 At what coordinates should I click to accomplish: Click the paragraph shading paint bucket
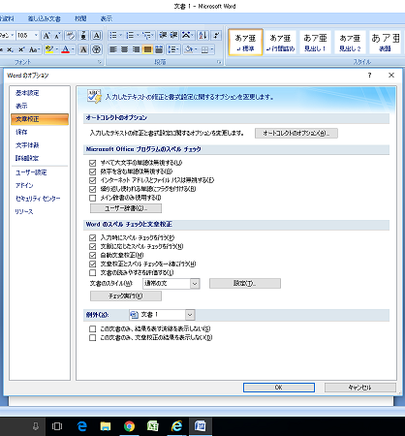[188, 49]
